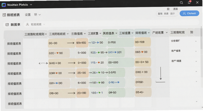This screenshot has width=203, height=111.
Task: Open the 三班倒轮班规则 column dropdown
Action: click(x=46, y=34)
